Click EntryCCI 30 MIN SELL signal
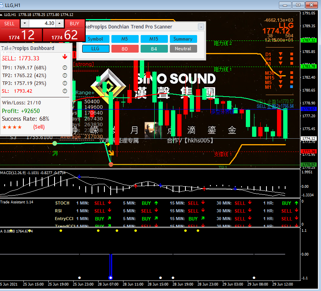The image size is (321, 291). click(x=240, y=219)
